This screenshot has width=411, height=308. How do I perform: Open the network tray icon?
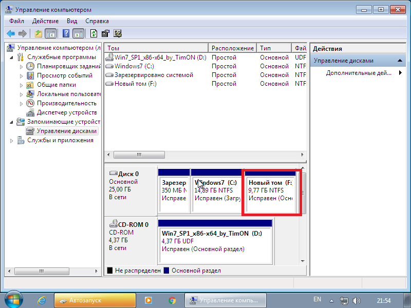tap(344, 301)
